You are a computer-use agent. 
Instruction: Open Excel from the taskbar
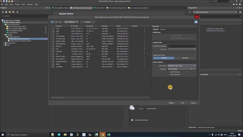point(109,135)
